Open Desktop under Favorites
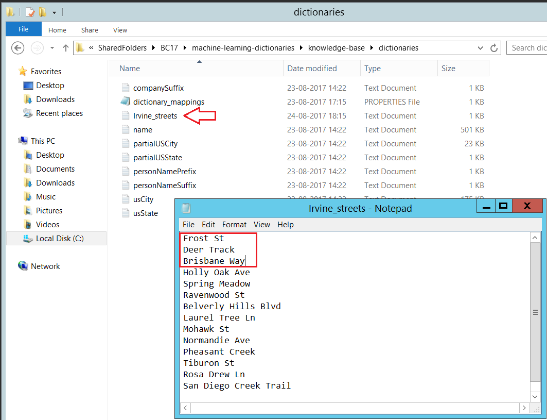 tap(50, 85)
